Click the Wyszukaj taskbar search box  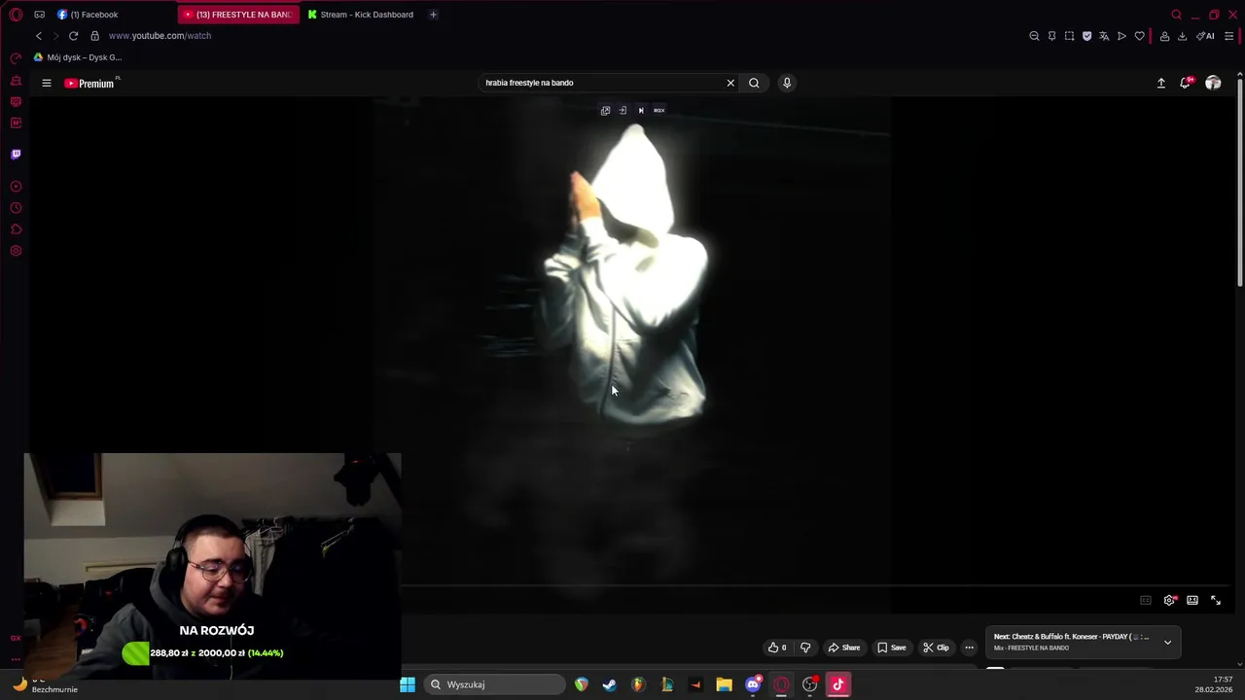494,684
